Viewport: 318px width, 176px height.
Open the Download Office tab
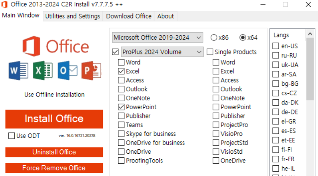point(129,16)
